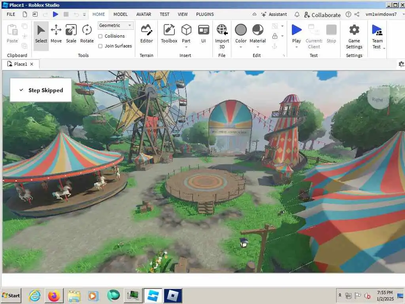405x304 pixels.
Task: Insert a Part cube
Action: (186, 30)
